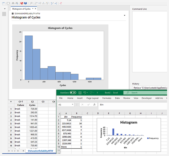Select C2 column header in Minitab worksheet
The width and height of the screenshot is (169, 156).
32,102
